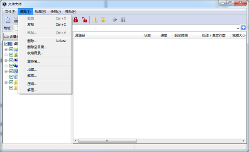
Task: Pause tasks with the Pause icon
Action: pos(123,20)
